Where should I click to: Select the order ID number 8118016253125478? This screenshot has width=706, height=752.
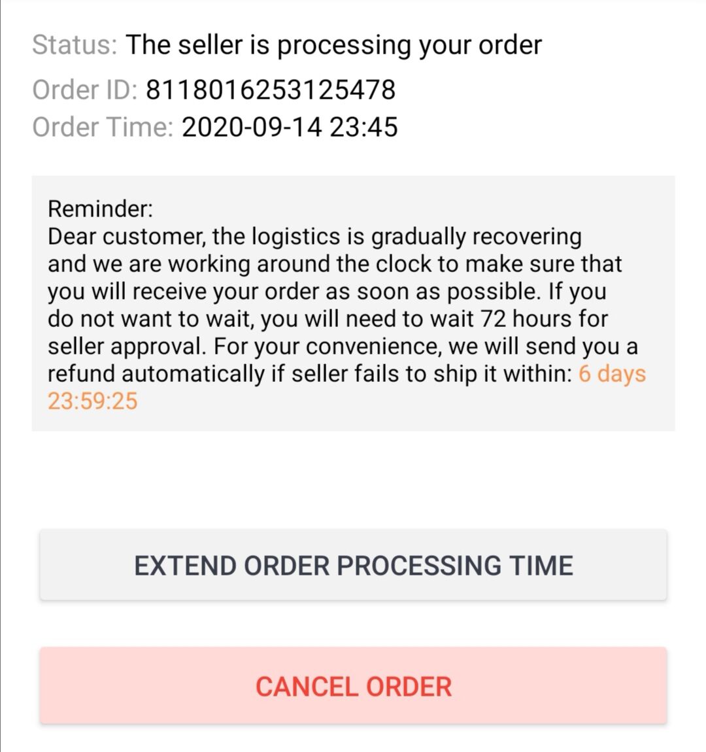271,90
